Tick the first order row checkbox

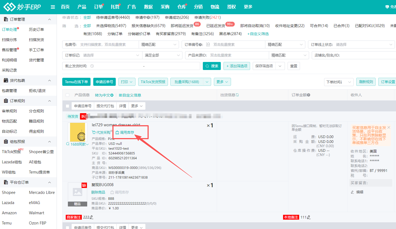point(68,106)
